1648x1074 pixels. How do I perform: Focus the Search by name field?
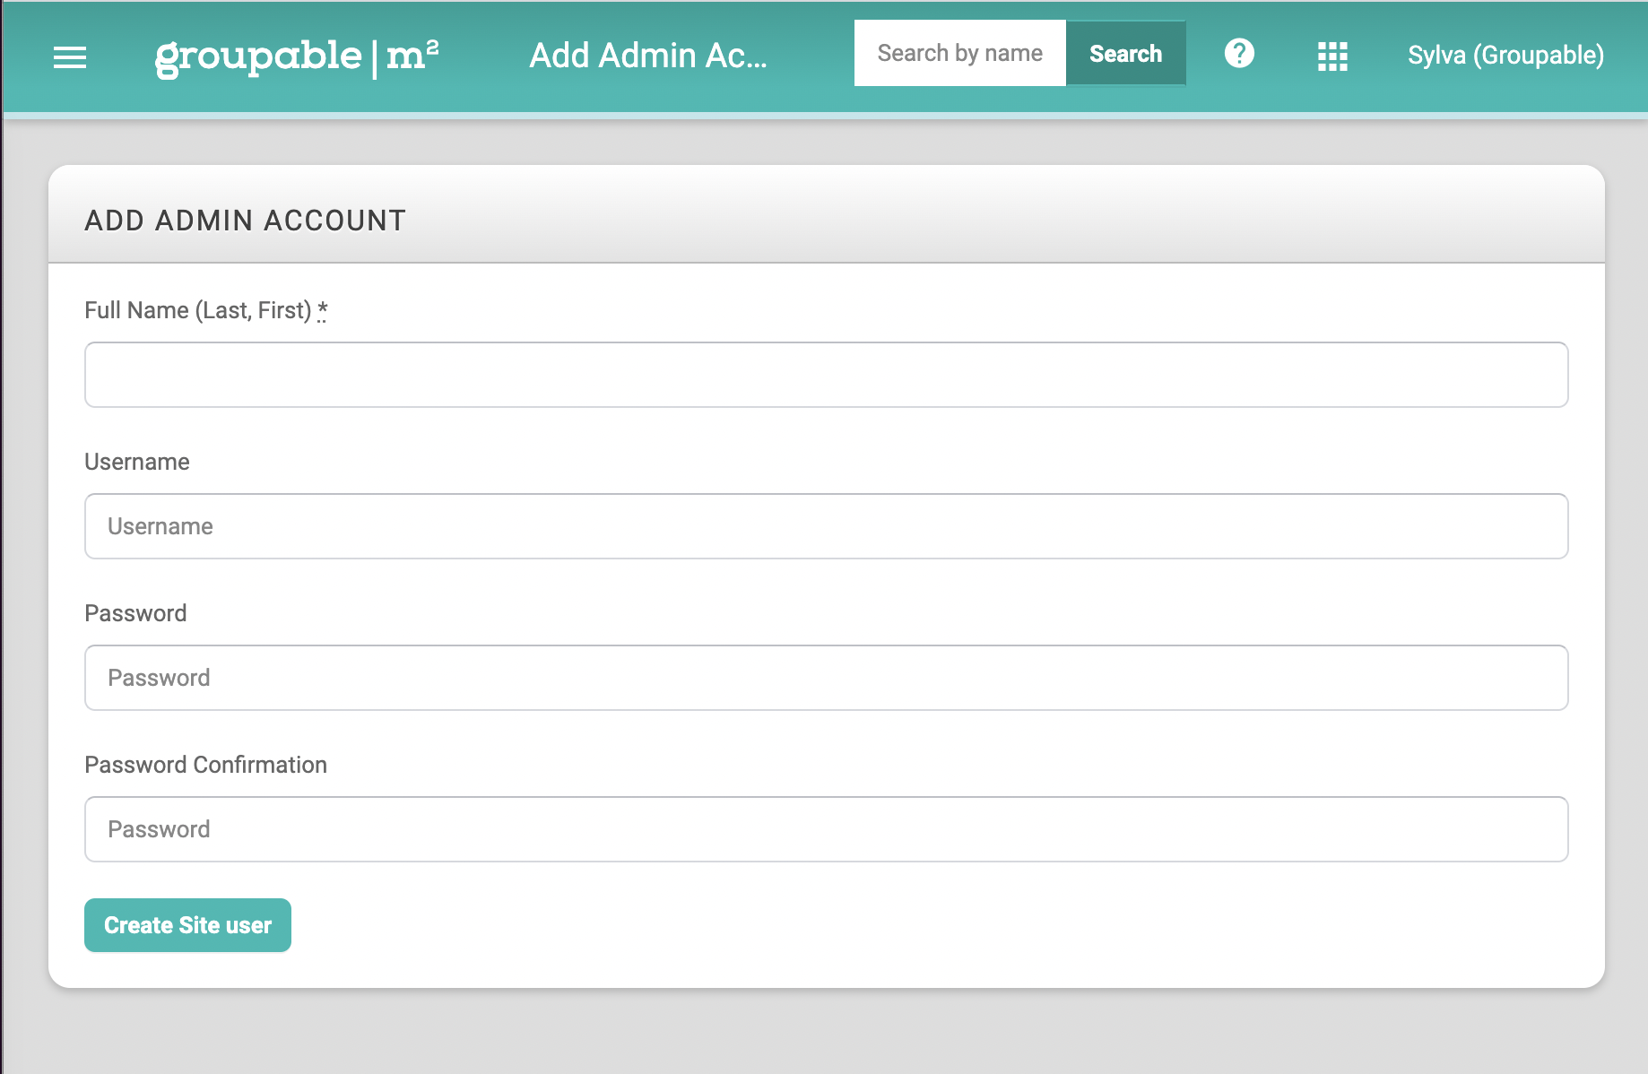959,54
